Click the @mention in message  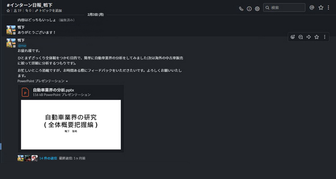tap(22, 46)
